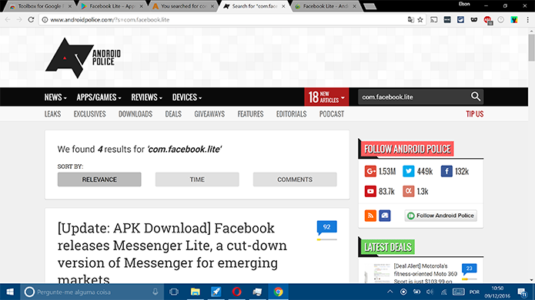Open the GIVEAWAYS section

(x=209, y=114)
